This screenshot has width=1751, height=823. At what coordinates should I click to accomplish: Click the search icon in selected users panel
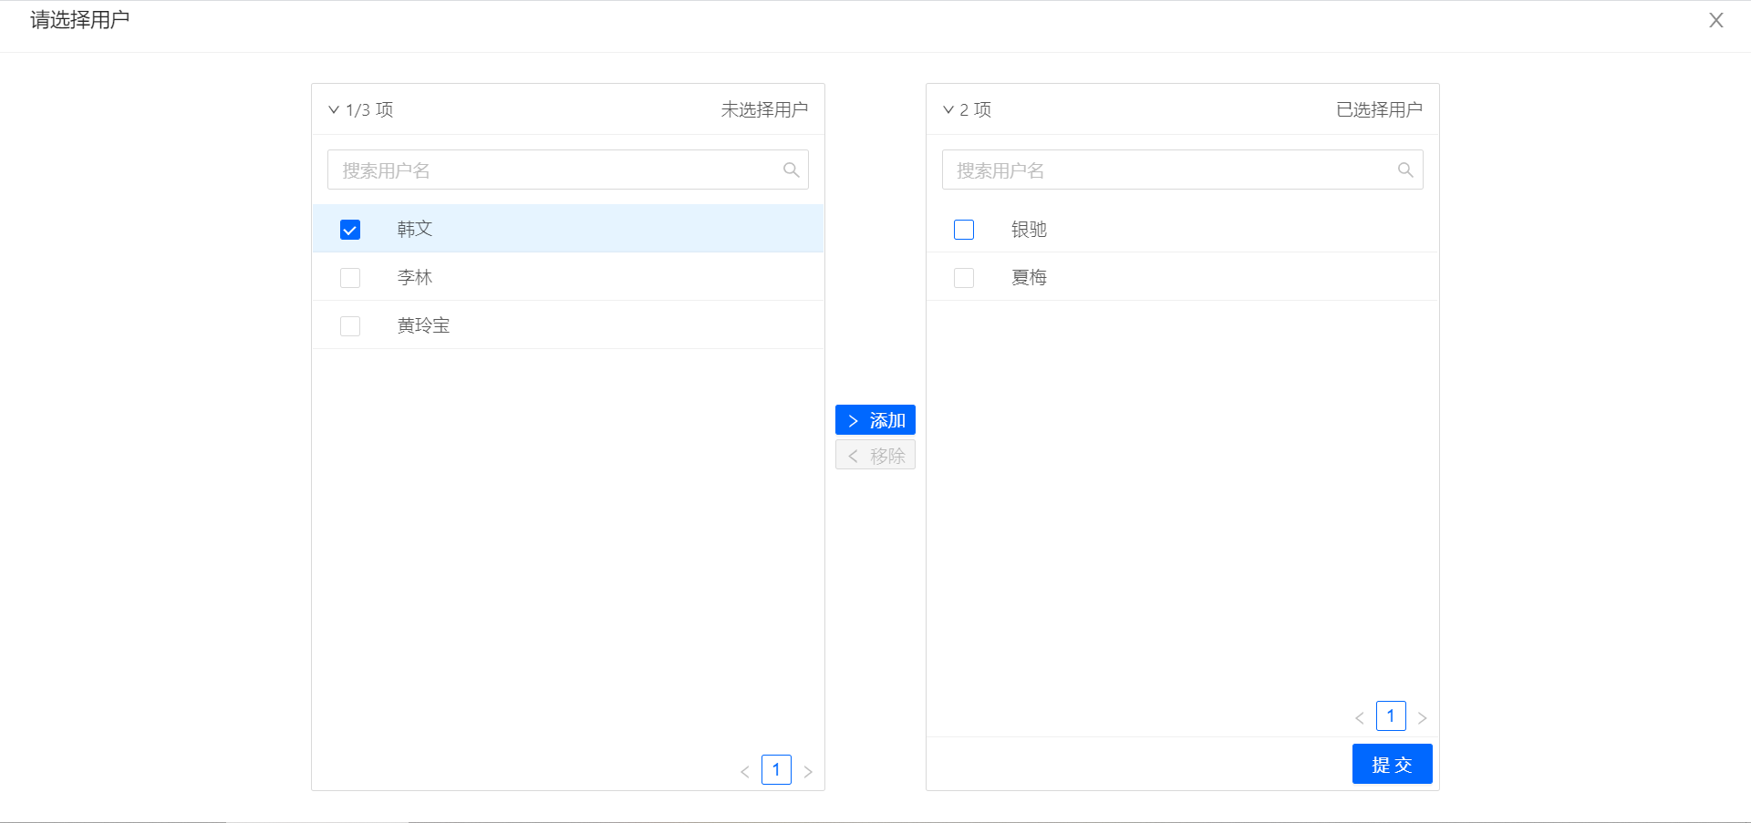[x=1405, y=170]
